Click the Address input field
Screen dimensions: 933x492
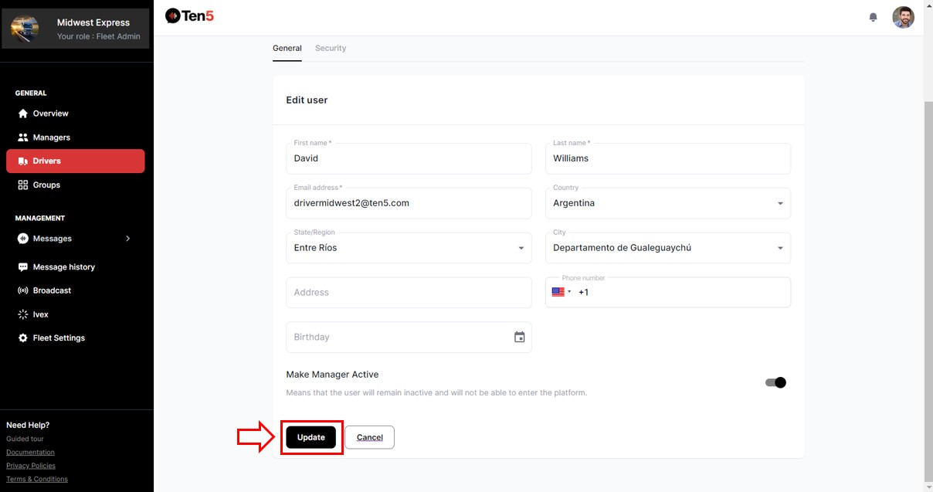point(409,293)
